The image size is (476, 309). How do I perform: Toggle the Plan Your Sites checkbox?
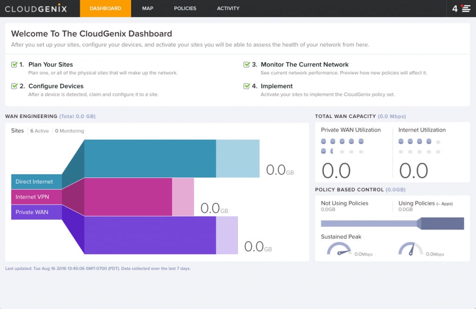(x=14, y=65)
